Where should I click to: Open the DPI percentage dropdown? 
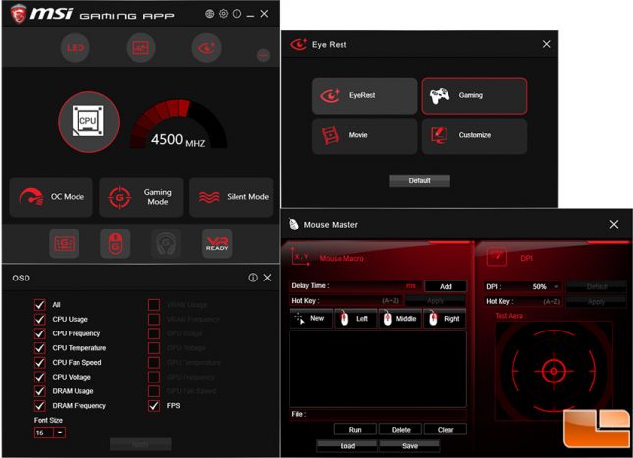coord(556,287)
